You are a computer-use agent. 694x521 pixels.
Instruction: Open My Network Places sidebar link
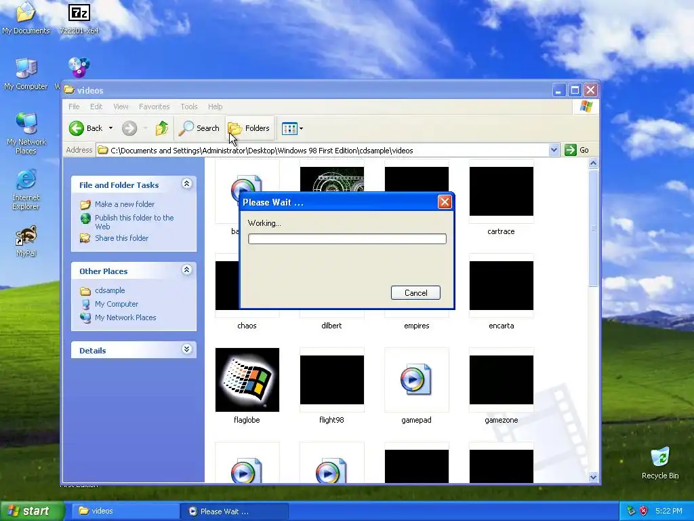click(x=125, y=317)
